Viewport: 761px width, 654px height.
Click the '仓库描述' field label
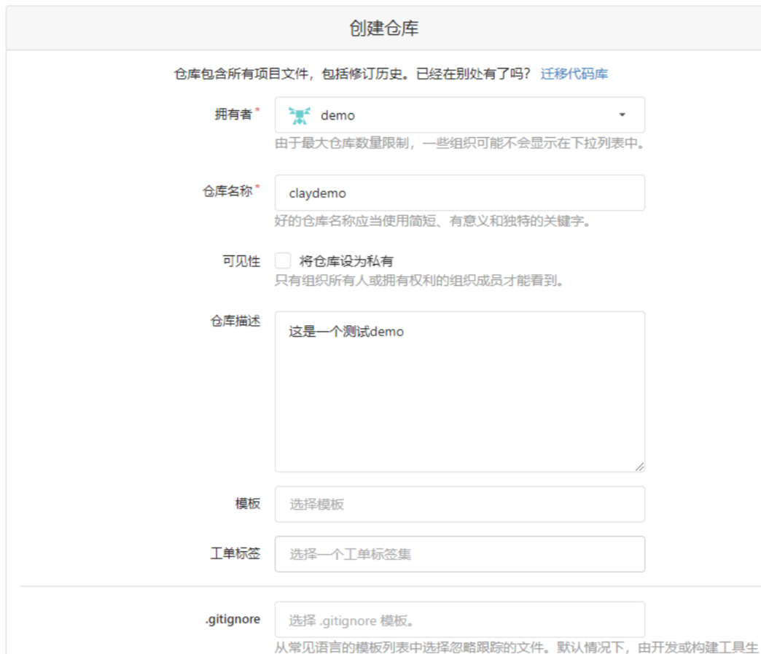click(235, 321)
